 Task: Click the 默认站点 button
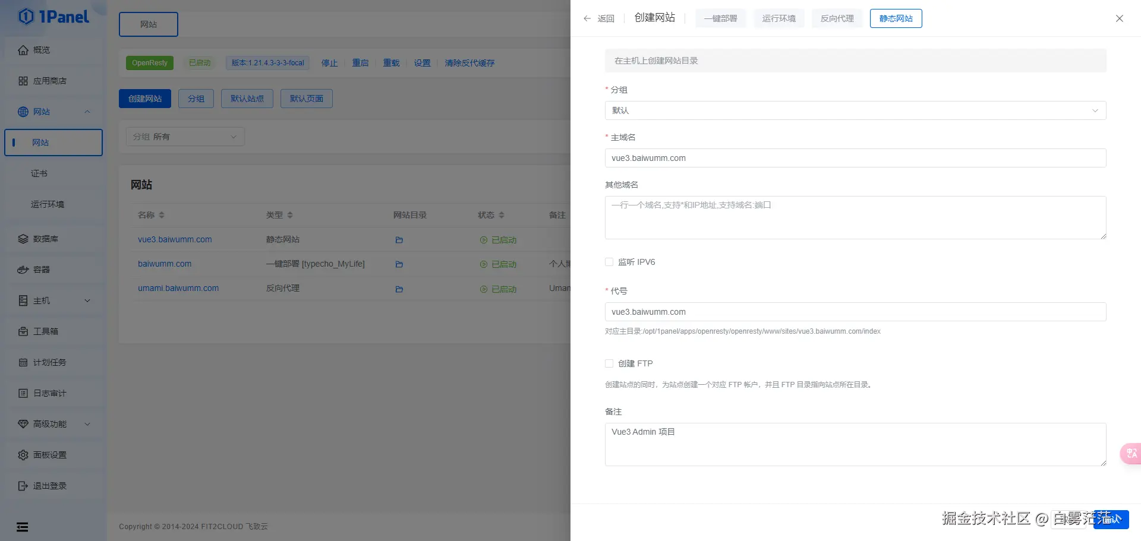(247, 99)
